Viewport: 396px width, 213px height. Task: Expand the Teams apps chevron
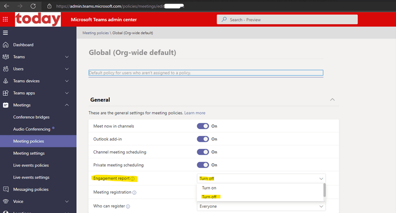pos(67,93)
